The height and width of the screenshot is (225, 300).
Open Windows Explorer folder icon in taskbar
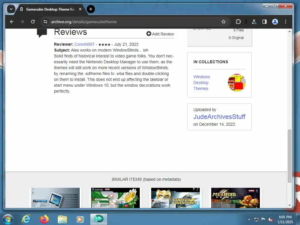coord(62,219)
